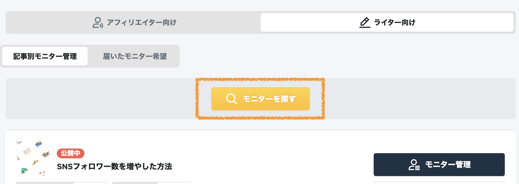This screenshot has width=519, height=184.
Task: Click the person-list icon inside モニター管理 button
Action: pos(414,165)
